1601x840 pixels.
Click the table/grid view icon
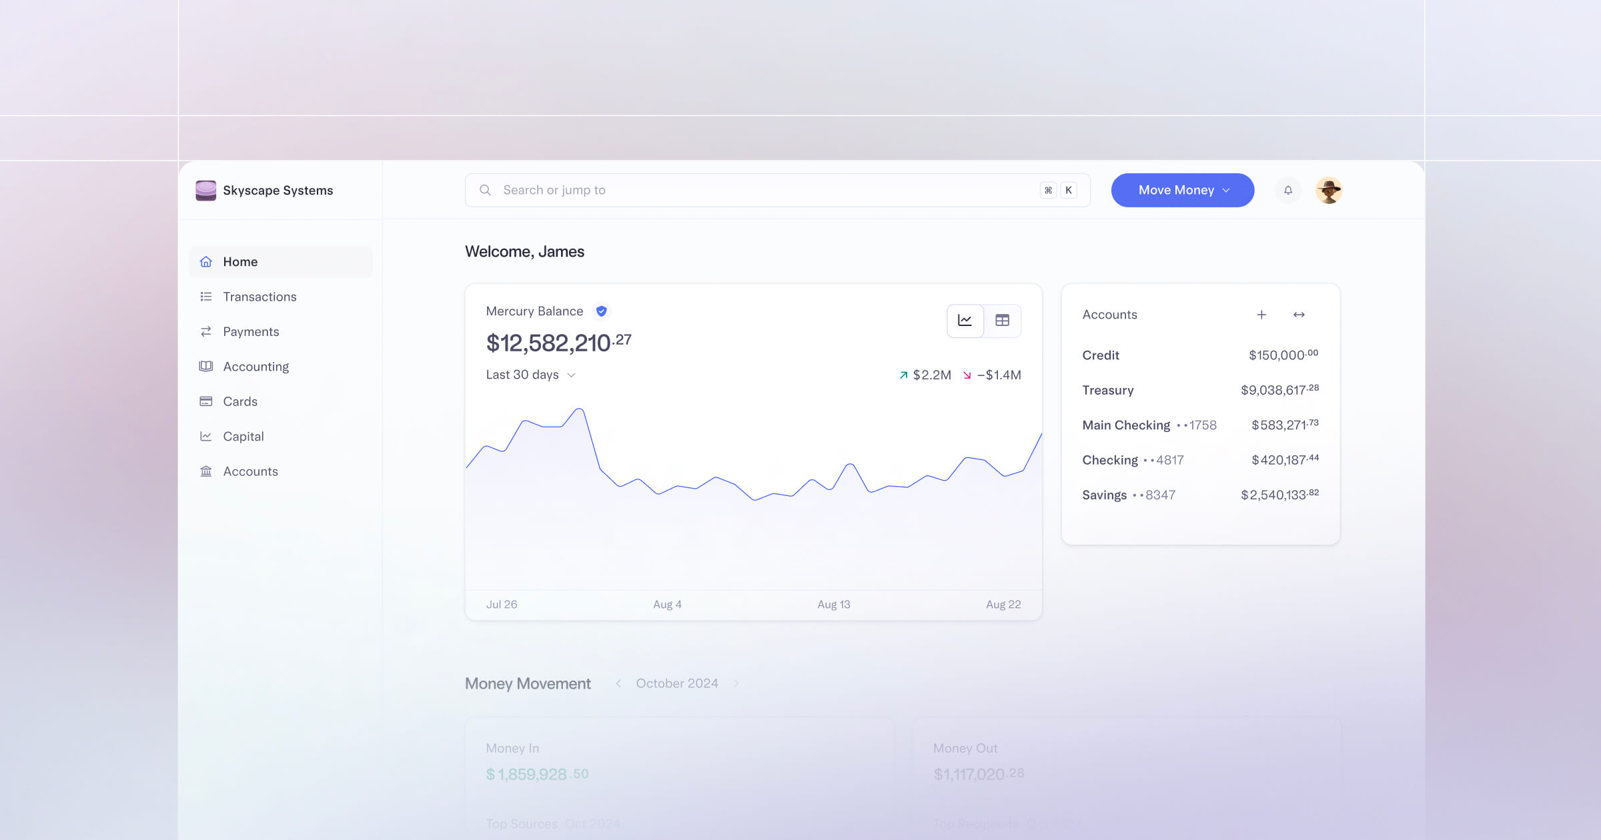[1002, 319]
